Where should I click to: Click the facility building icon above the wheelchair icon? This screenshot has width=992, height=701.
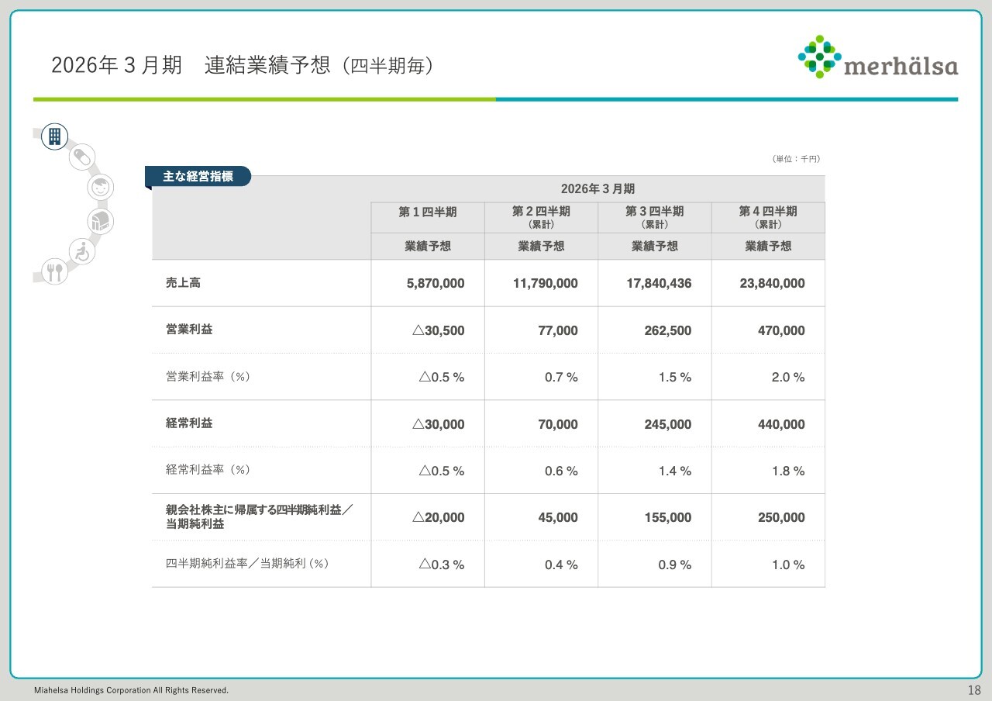pos(100,222)
